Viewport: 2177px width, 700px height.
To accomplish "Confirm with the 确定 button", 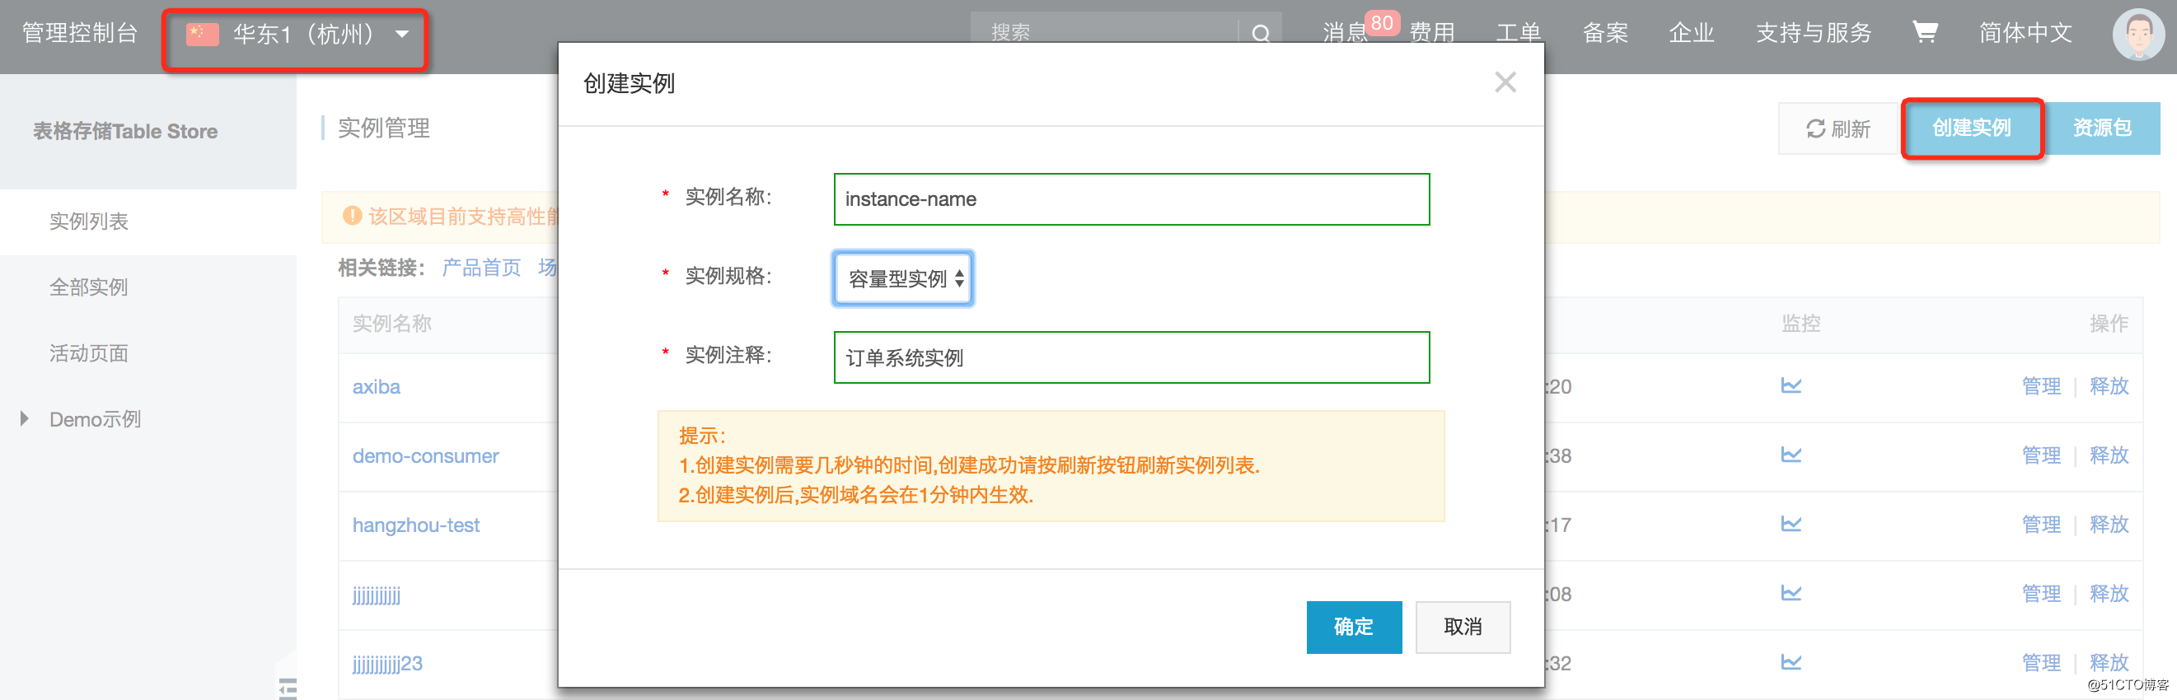I will click(x=1354, y=627).
